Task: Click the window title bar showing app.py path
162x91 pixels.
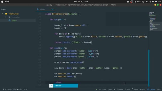Action: pos(81,5)
